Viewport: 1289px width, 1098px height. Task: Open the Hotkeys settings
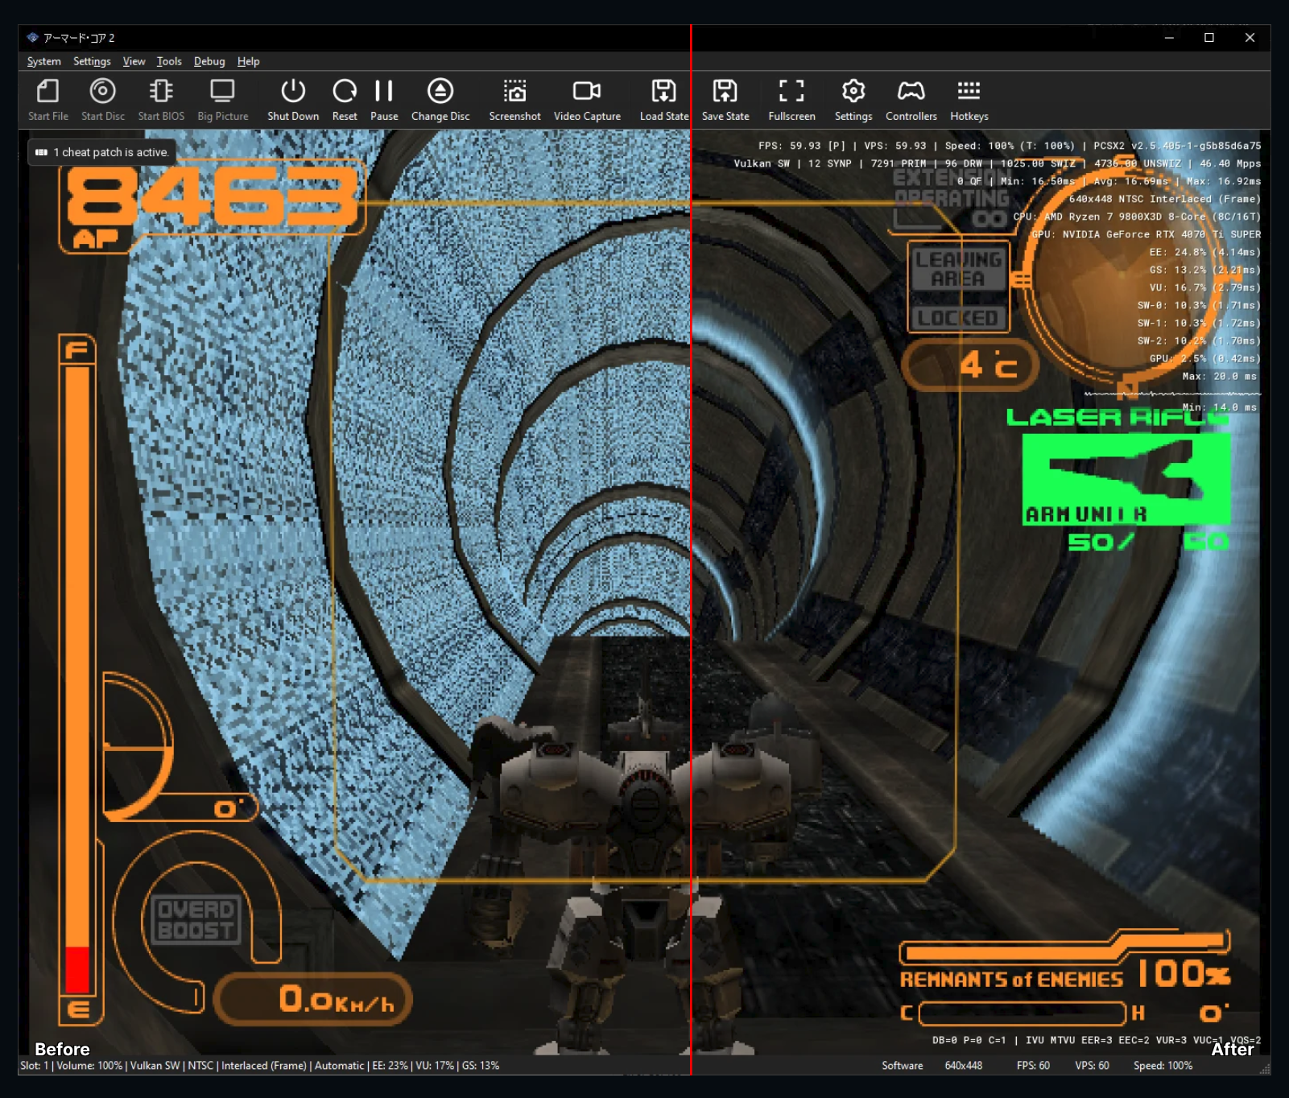pos(969,99)
